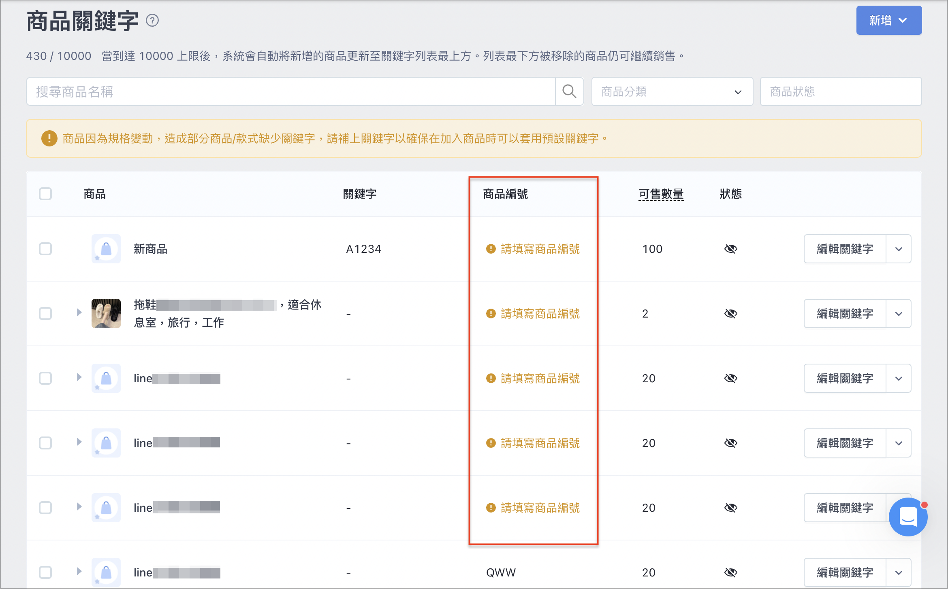
Task: Click 編輯關鍵字 for the 拖鞋 row
Action: (845, 314)
